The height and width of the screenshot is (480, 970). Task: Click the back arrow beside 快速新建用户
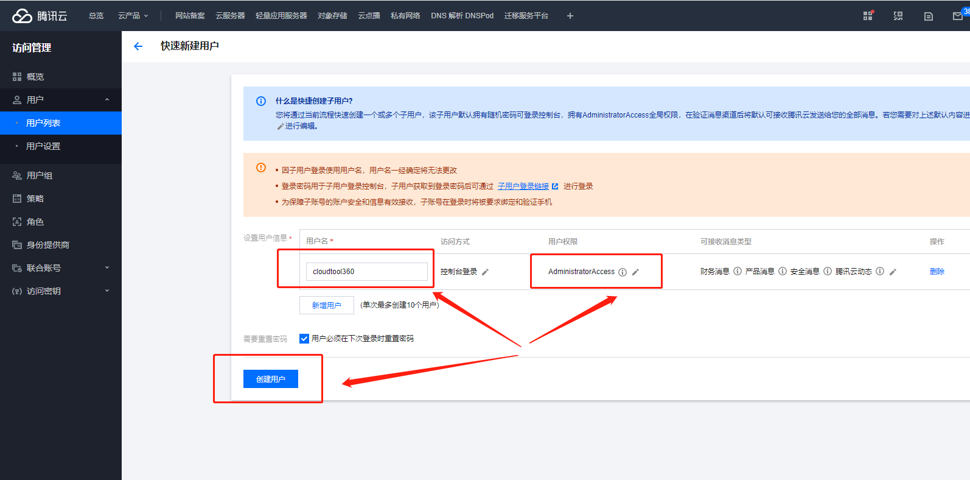coord(138,46)
